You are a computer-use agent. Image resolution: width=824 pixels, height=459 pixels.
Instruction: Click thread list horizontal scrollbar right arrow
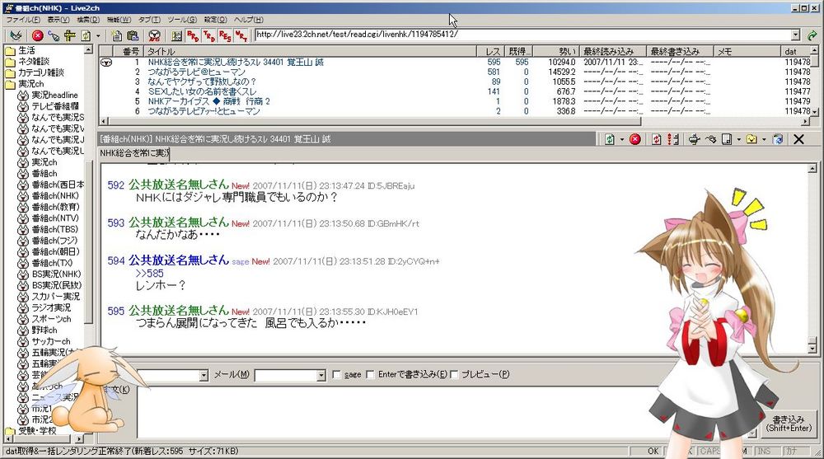(806, 121)
